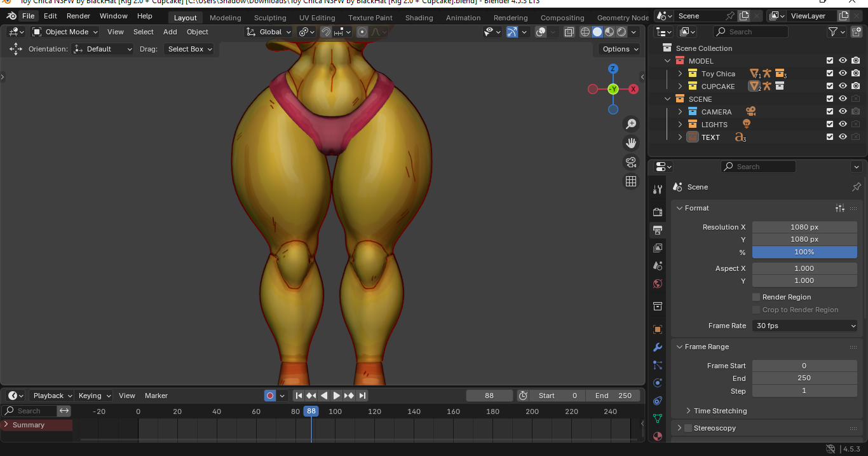Open the Frame Rate 30 fps dropdown
This screenshot has width=868, height=456.
(x=804, y=326)
